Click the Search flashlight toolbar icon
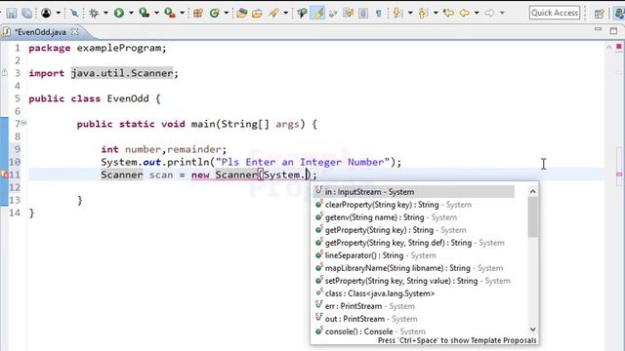The width and height of the screenshot is (625, 351). pyautogui.click(x=273, y=13)
